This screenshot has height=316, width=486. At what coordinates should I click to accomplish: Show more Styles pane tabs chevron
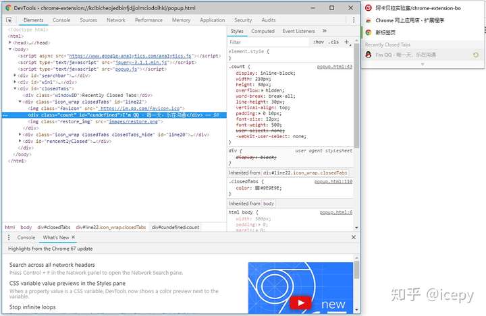pyautogui.click(x=324, y=31)
